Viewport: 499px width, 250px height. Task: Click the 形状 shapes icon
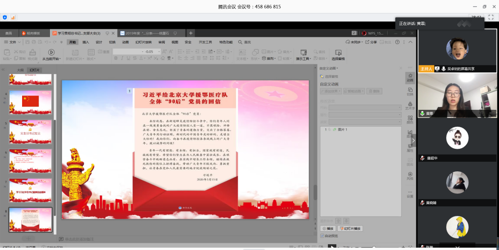pos(255,52)
